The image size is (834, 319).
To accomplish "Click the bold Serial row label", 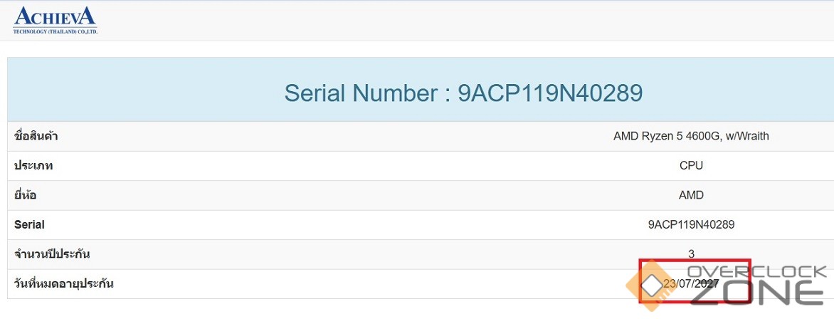I will [x=29, y=224].
